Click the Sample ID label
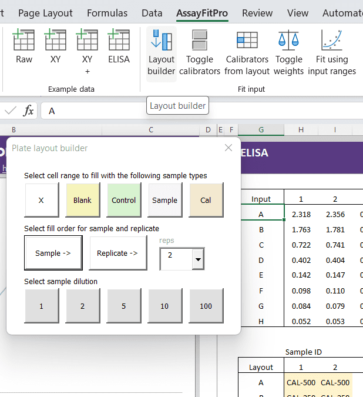The height and width of the screenshot is (397, 363). [x=303, y=352]
